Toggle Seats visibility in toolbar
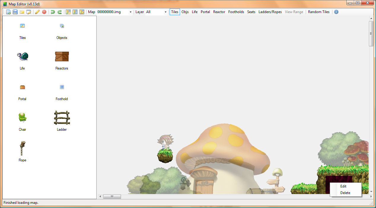 pos(251,12)
